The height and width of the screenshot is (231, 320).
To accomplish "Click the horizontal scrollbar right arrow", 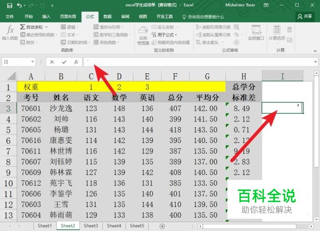I will point(311,226).
